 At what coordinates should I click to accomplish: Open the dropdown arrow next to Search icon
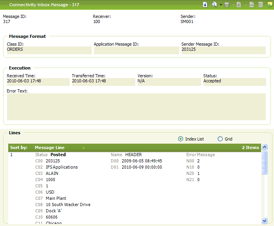point(221,5)
